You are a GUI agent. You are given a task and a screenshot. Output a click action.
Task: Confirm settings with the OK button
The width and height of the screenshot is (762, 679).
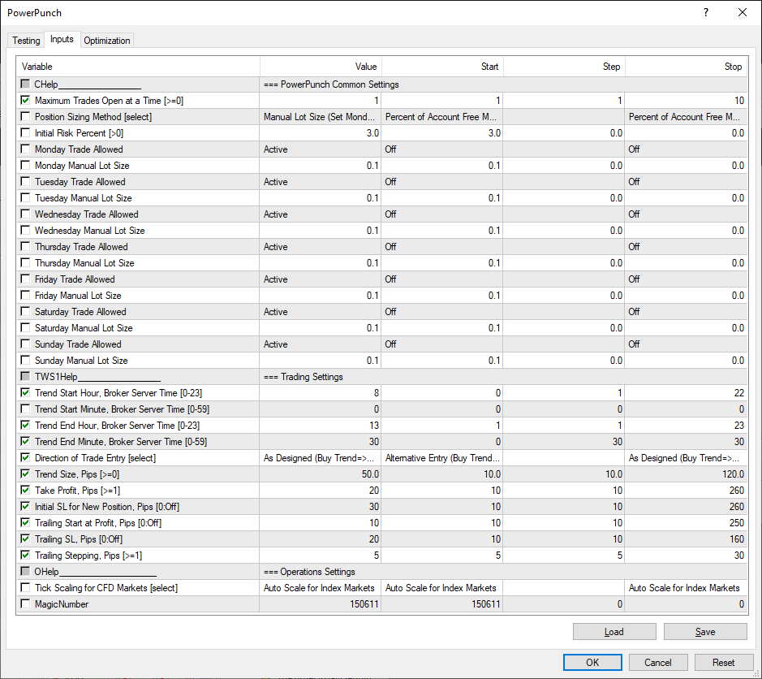[x=592, y=662]
